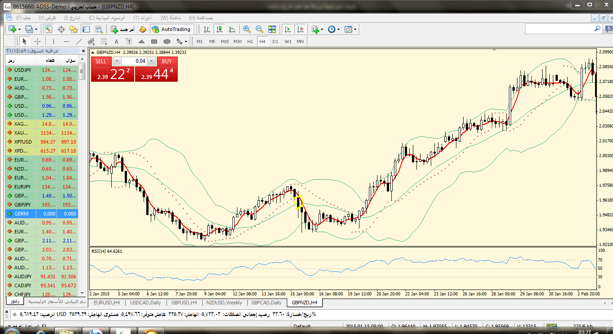
Task: Click the AutoTrading button
Action: tap(171, 29)
